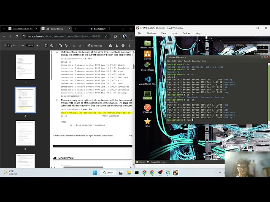Screen dimensions: 270x202
Task: Click the 100% zoom level field
Action: click(30, 45)
